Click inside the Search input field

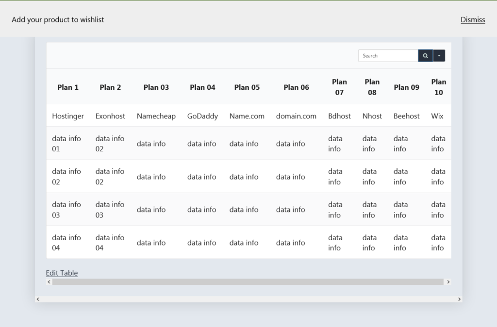point(386,55)
